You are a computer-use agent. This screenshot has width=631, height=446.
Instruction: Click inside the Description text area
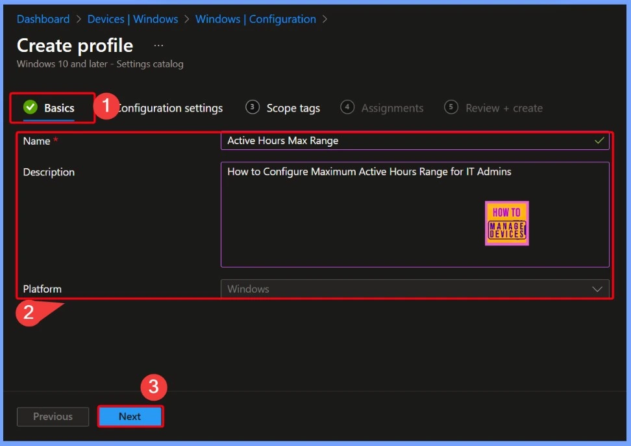coord(415,214)
